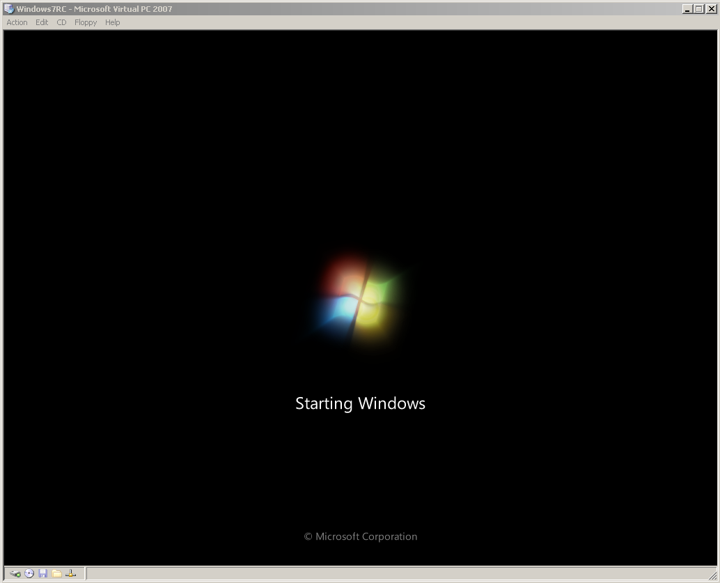Open the Edit menu
This screenshot has width=720, height=583.
click(x=42, y=22)
